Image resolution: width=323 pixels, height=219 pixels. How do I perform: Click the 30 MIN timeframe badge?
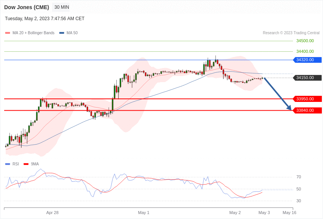62,7
